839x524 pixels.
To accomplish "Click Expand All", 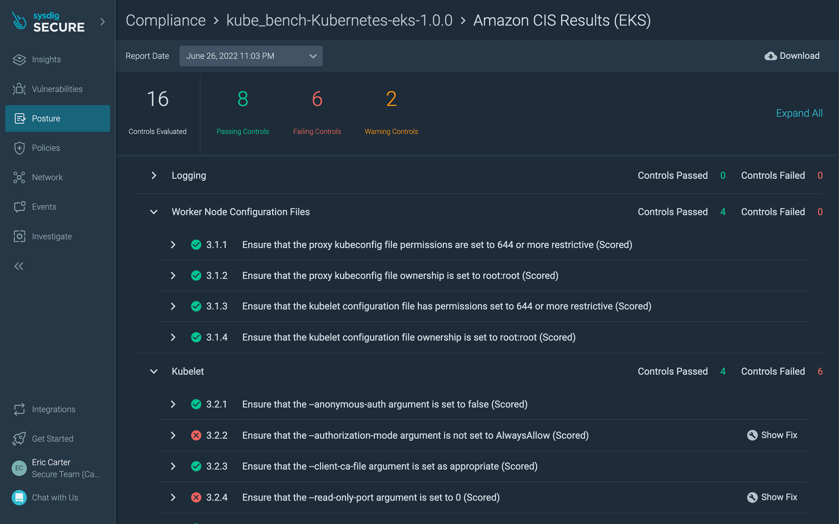I will coord(799,113).
